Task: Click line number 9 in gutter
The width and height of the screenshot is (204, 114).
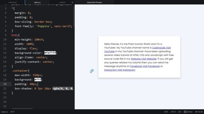Action: click(x=6, y=35)
